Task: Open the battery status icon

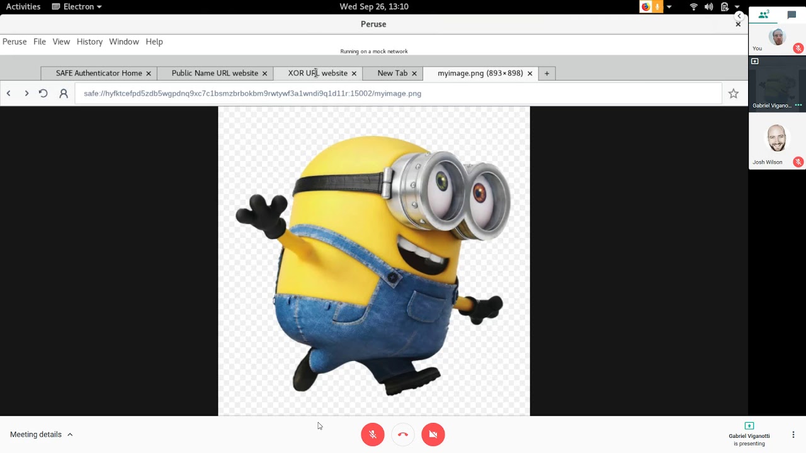Action: [x=725, y=6]
